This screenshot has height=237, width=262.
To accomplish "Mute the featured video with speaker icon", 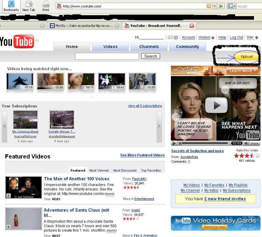I will [x=246, y=143].
